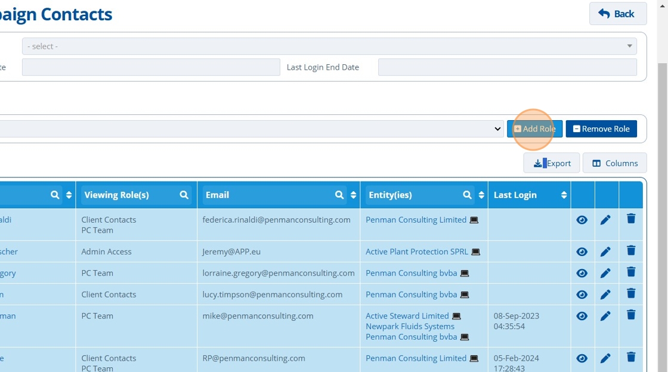
Task: Open the Columns chooser
Action: tap(615, 163)
